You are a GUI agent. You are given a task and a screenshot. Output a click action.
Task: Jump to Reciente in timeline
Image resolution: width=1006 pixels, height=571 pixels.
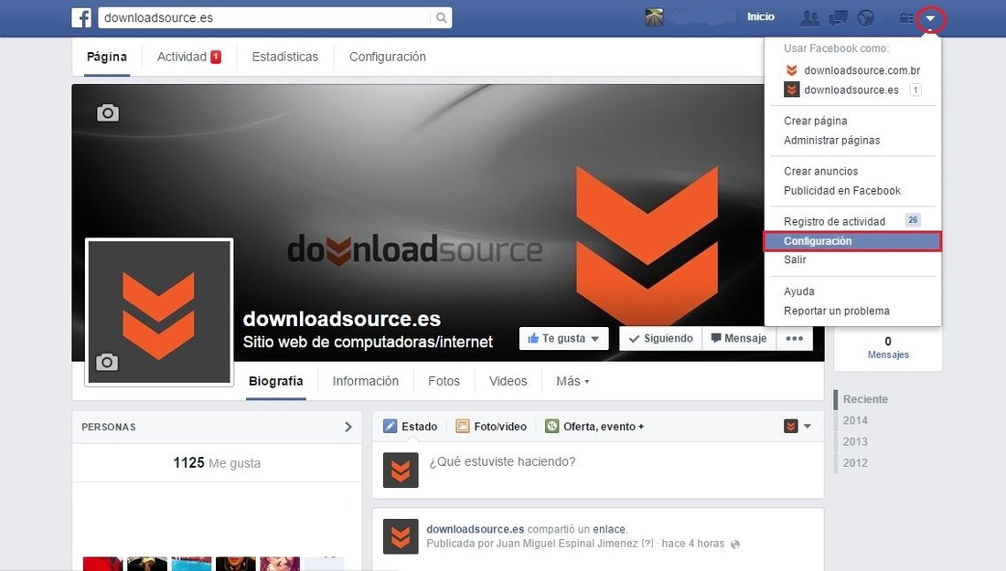[865, 398]
